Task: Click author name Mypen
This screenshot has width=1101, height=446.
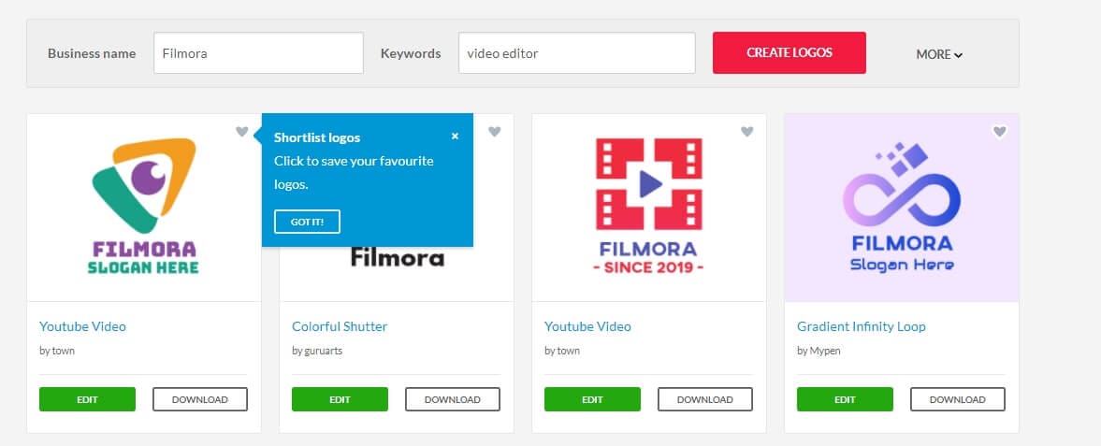Action: point(824,351)
